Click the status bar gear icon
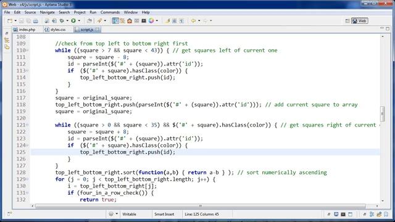This screenshot has height=222, width=395. 111,214
